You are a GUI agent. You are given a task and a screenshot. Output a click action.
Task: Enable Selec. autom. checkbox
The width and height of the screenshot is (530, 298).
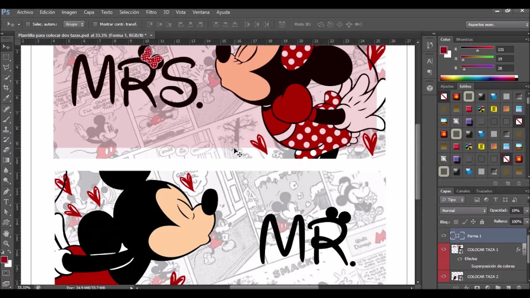[x=28, y=24]
